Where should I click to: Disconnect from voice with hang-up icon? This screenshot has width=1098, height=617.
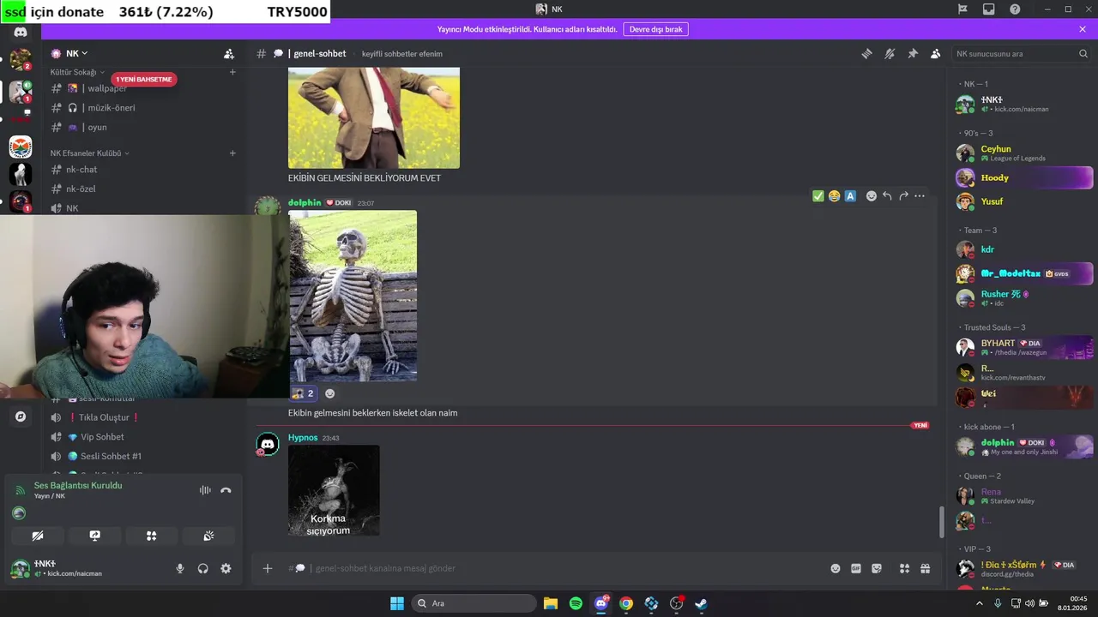226,490
